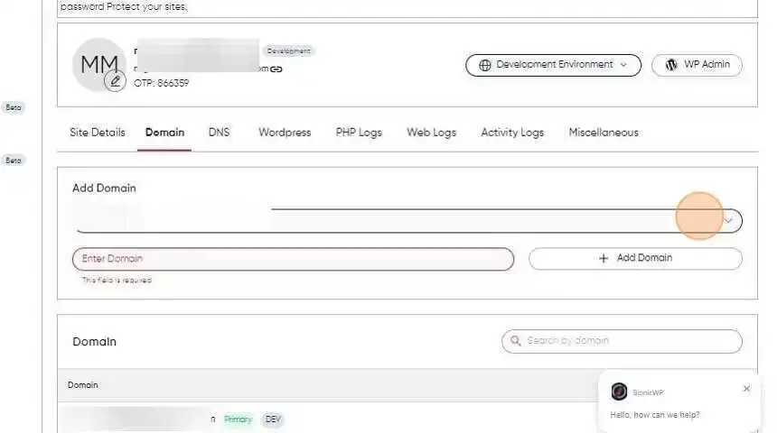Switch to the Site Details tab
This screenshot has height=433, width=777.
[x=98, y=133]
